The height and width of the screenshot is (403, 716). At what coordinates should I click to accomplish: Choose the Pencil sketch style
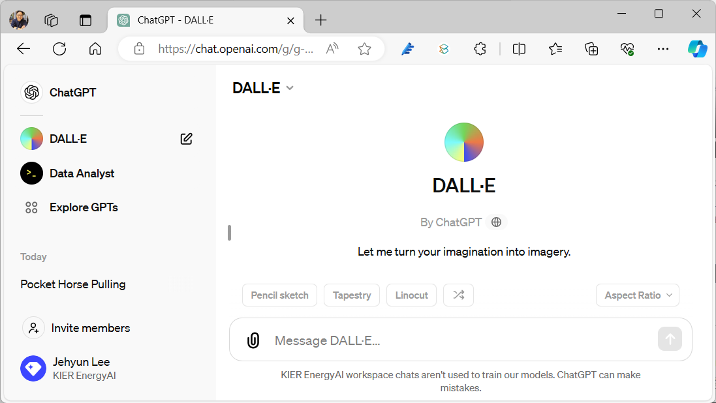tap(279, 295)
